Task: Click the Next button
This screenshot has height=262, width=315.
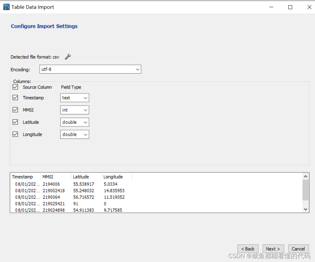Action: pos(273,249)
